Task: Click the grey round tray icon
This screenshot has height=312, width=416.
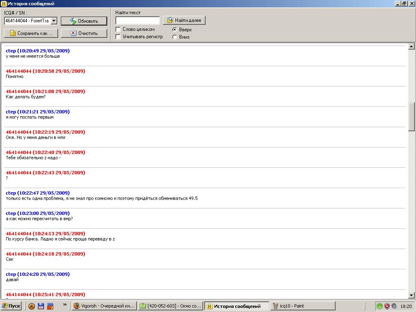Action: tap(394, 306)
